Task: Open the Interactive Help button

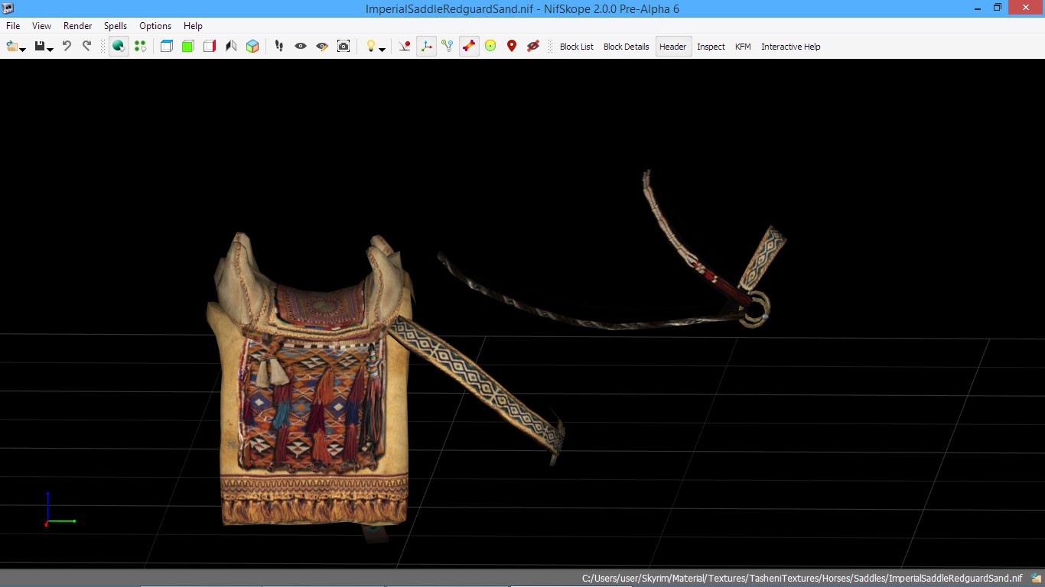Action: (x=790, y=47)
